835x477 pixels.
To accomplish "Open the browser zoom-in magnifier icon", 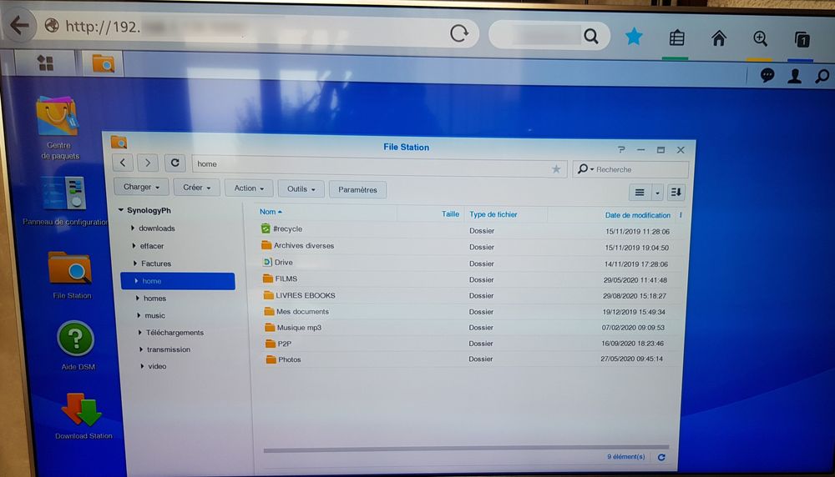I will point(760,38).
